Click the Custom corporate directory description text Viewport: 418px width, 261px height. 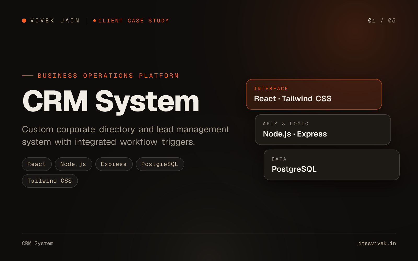pyautogui.click(x=126, y=135)
